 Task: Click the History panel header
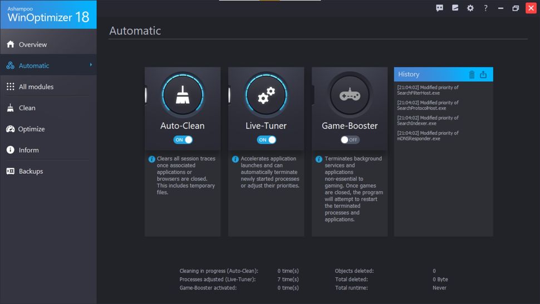[443, 75]
